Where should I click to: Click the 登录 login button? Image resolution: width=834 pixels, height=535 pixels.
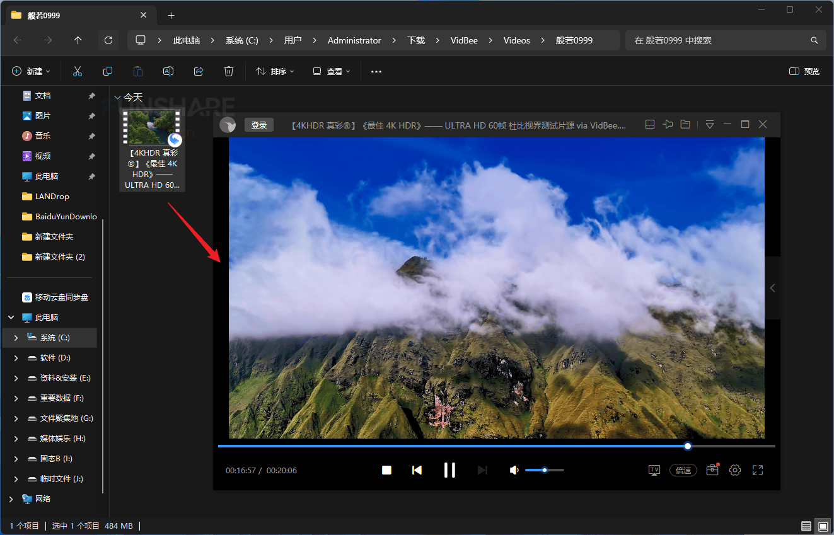tap(259, 125)
